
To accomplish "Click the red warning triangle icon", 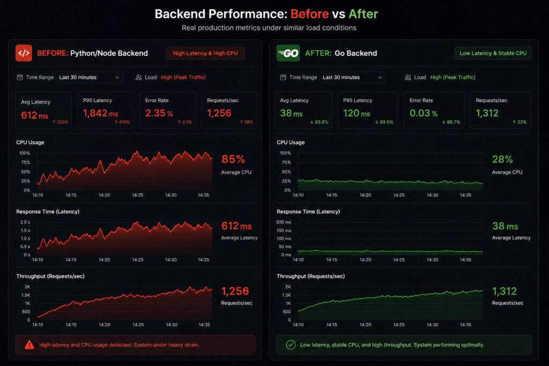I will tap(29, 345).
